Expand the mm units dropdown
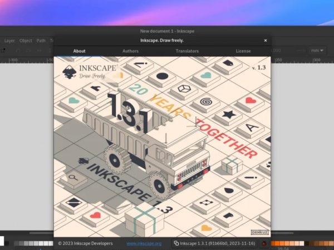The height and width of the screenshot is (250, 334). (x=317, y=51)
